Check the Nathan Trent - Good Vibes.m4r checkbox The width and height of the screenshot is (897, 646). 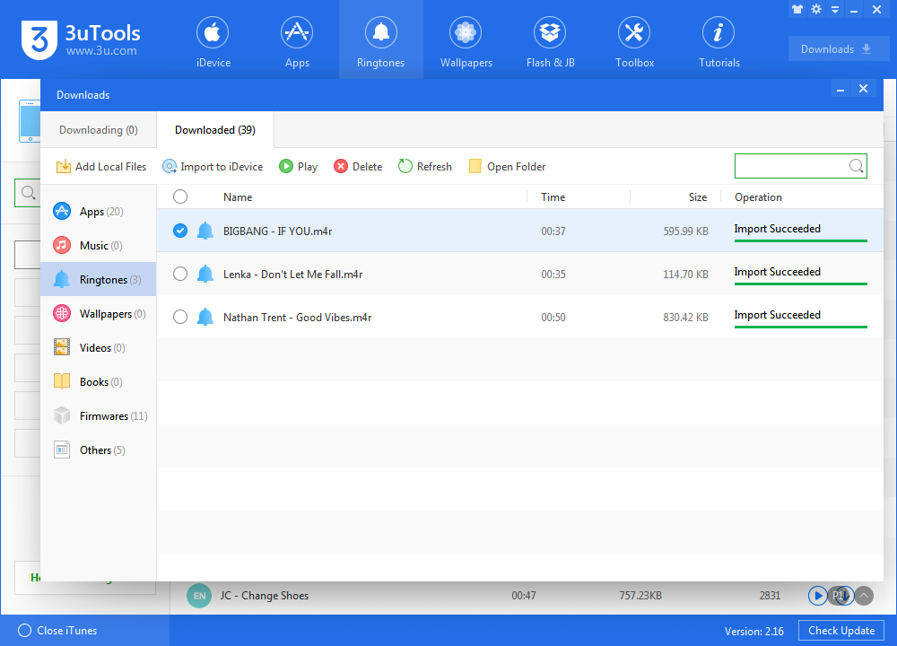(180, 317)
